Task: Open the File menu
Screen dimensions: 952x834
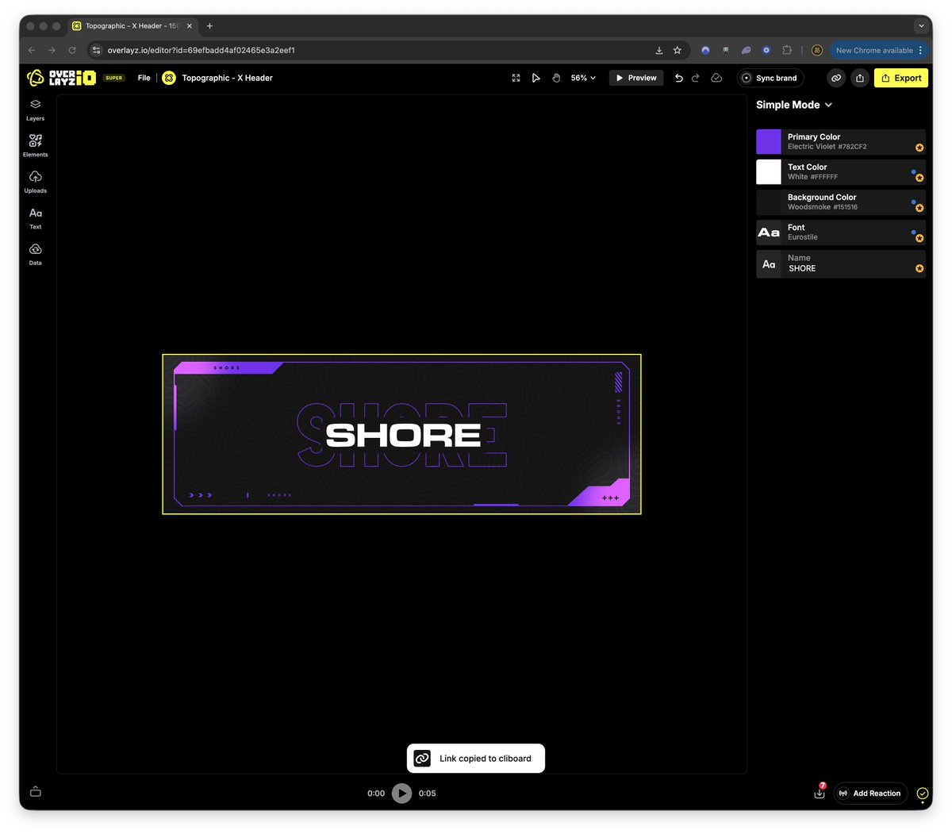Action: coord(144,78)
